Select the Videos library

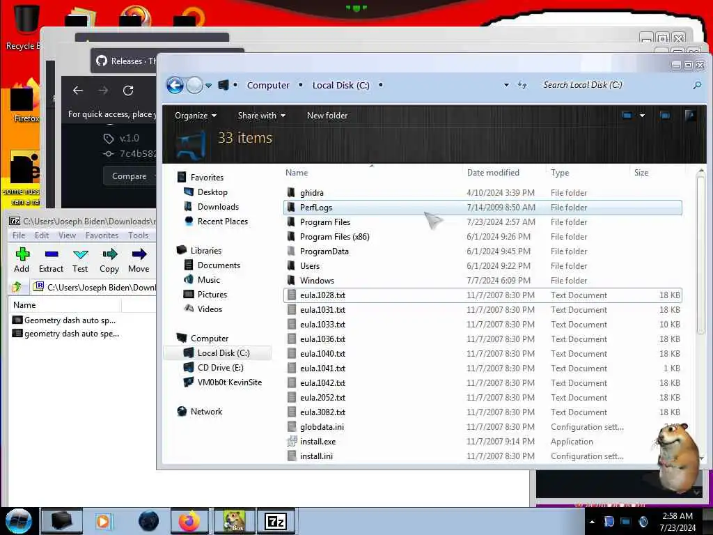[x=210, y=309]
